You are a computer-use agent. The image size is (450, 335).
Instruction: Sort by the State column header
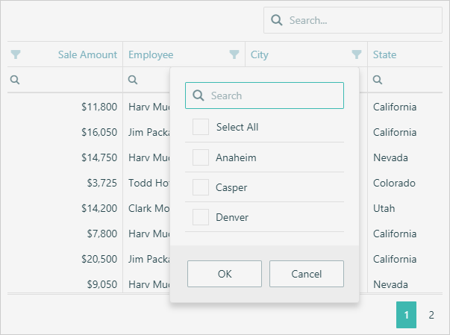pos(385,54)
